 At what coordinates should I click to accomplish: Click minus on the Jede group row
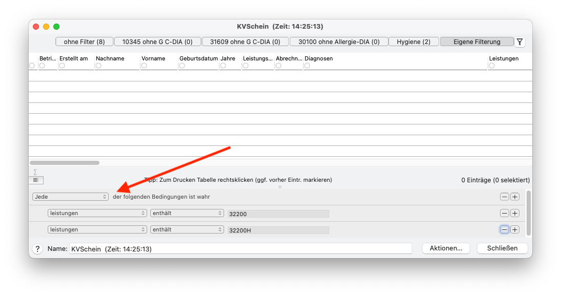point(505,197)
